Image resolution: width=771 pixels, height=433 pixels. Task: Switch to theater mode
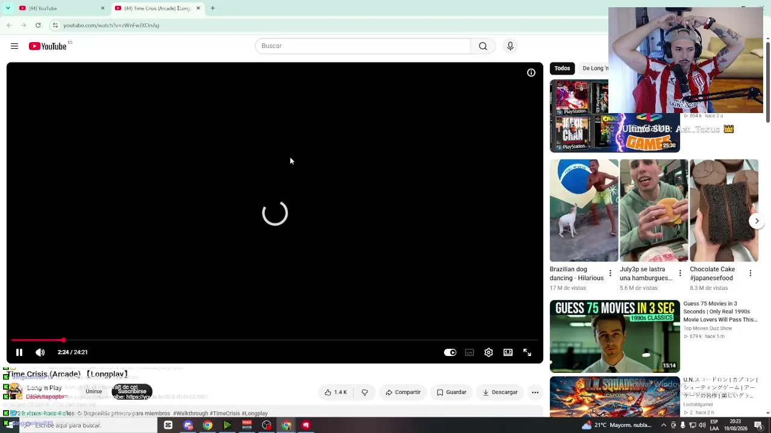(508, 352)
